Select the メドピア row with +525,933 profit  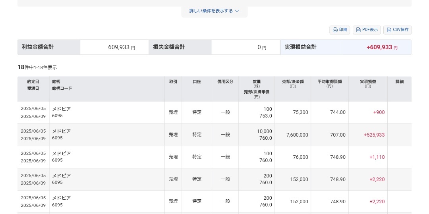tap(214, 135)
